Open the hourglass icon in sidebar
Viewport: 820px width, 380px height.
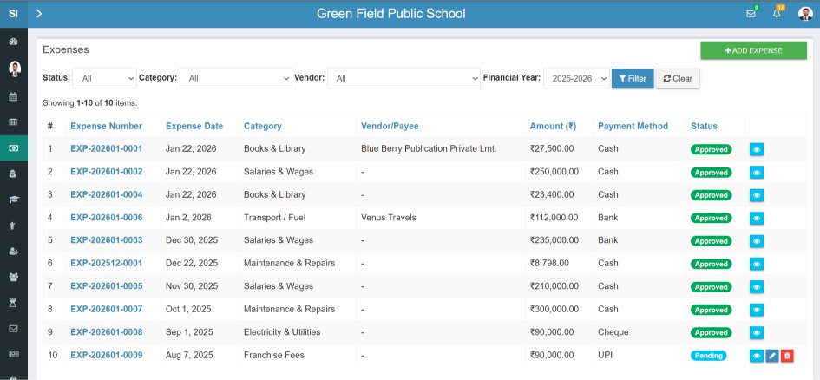click(14, 303)
